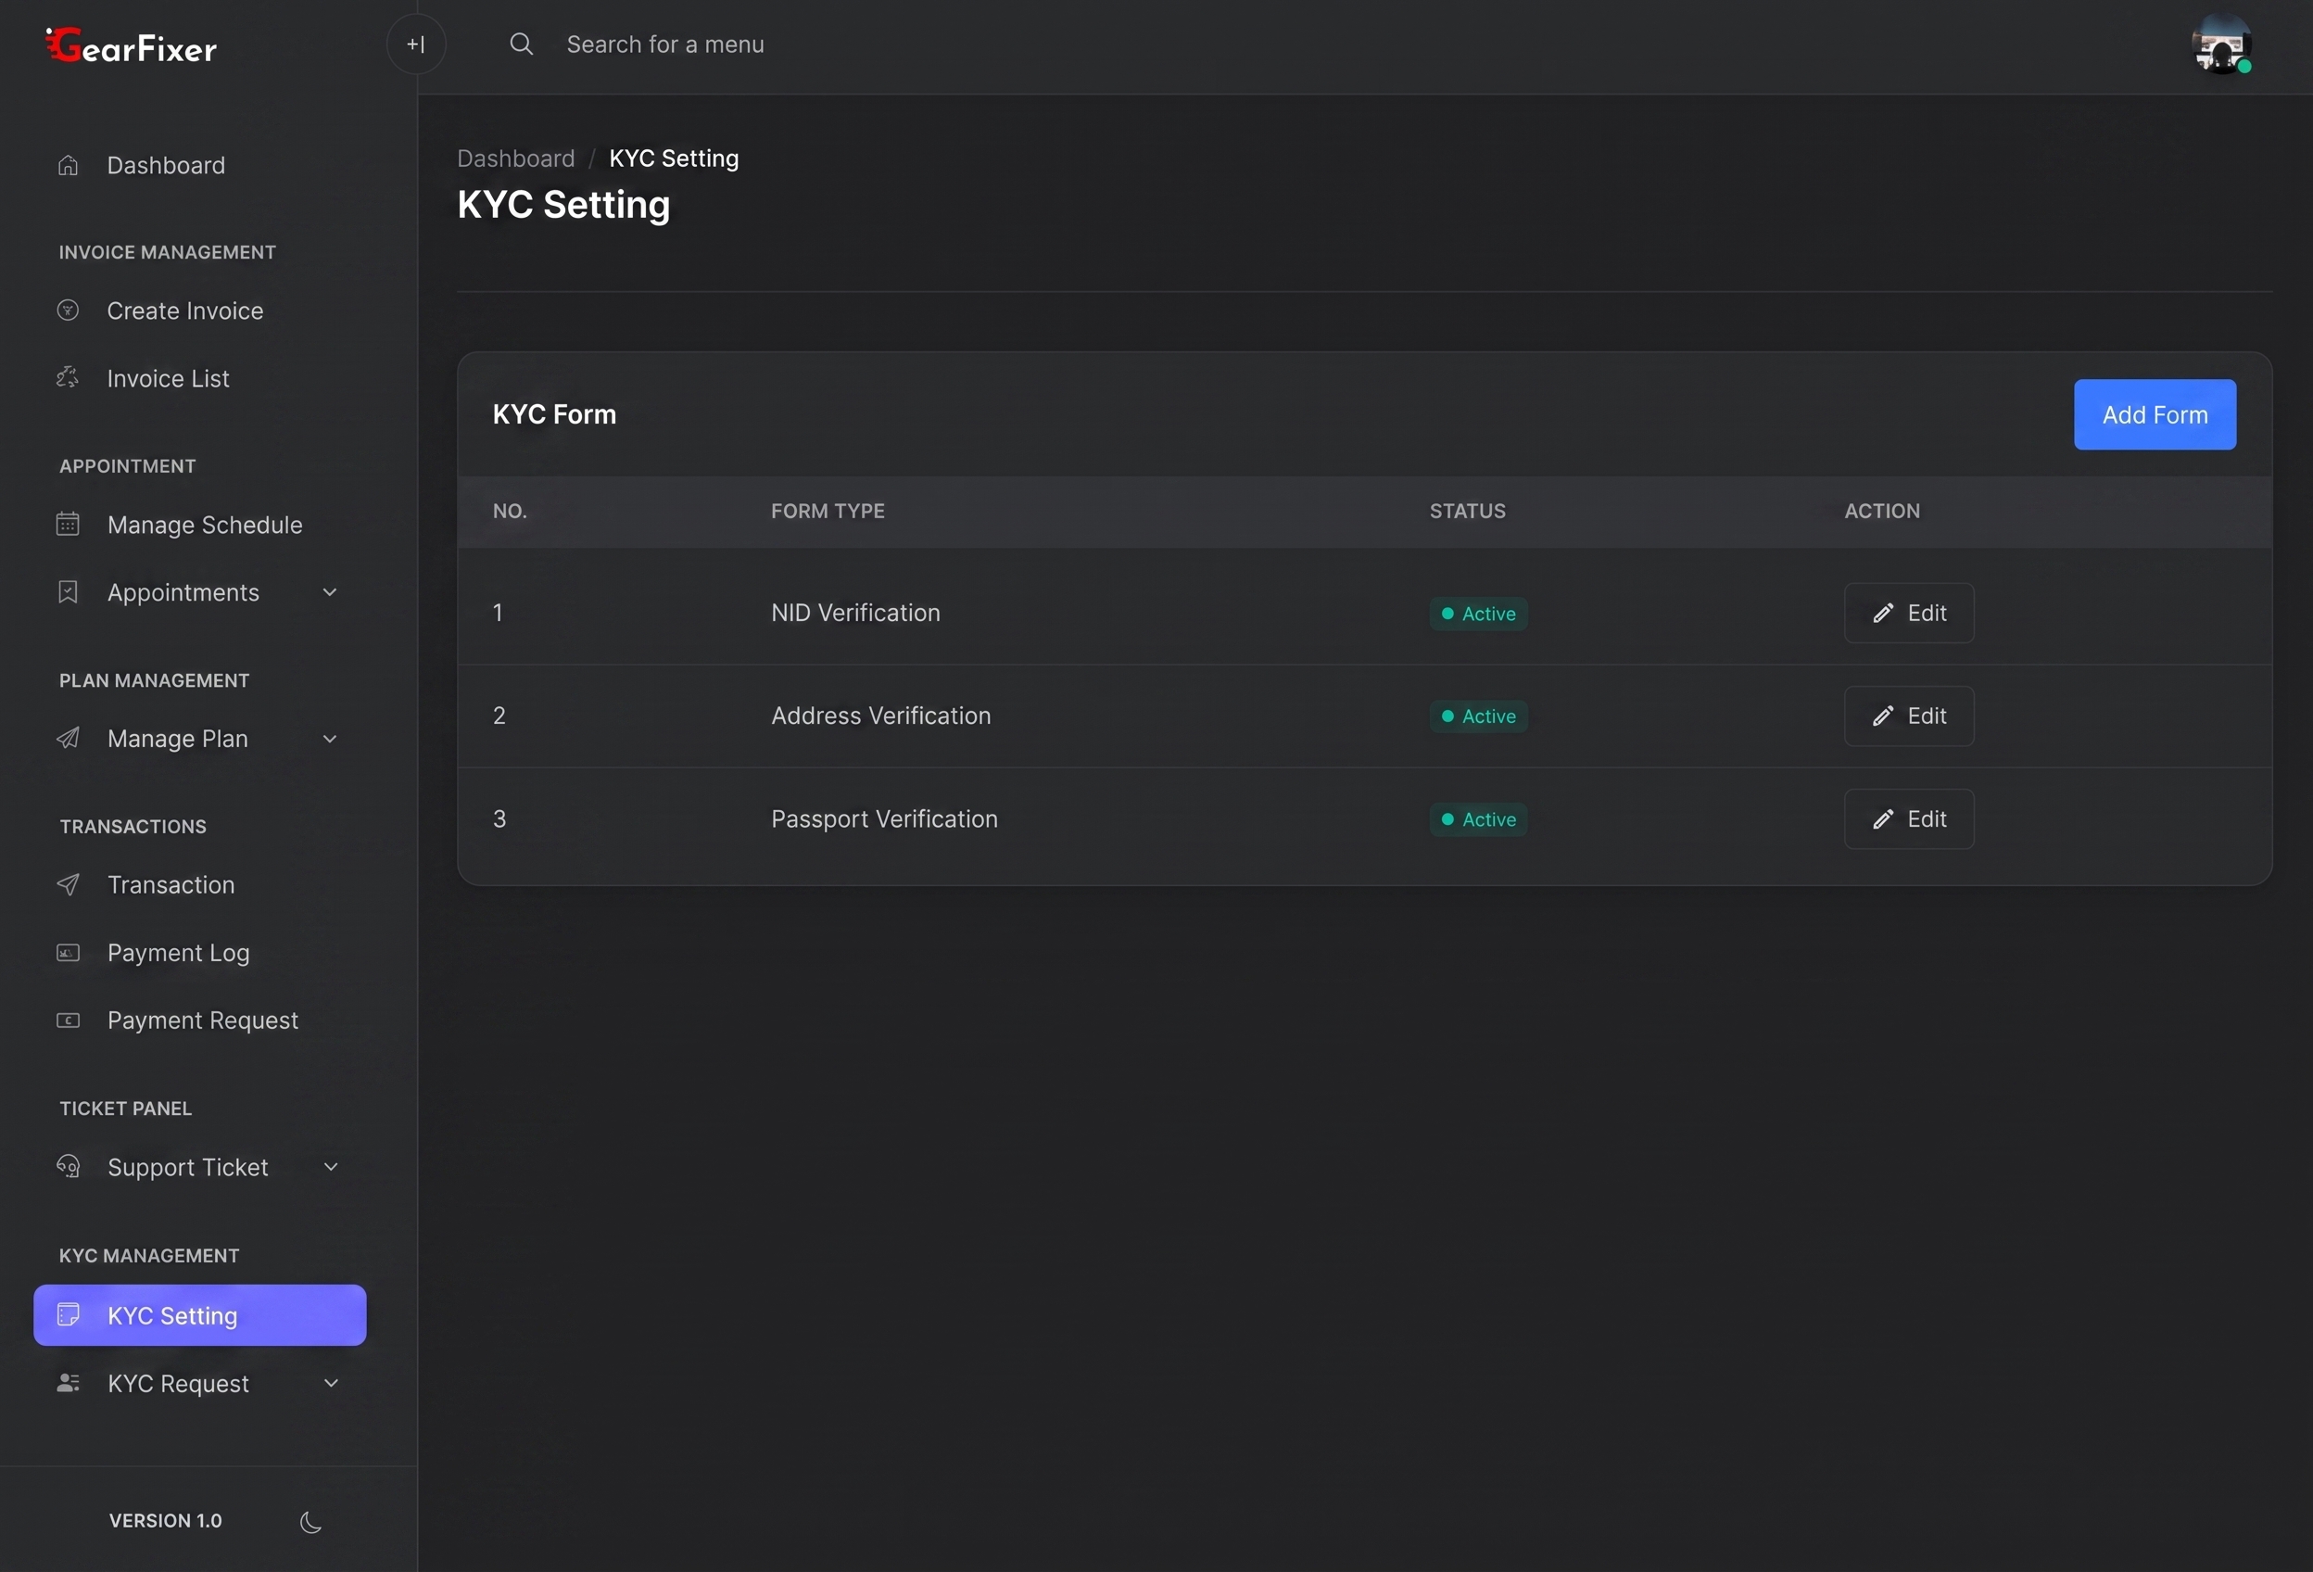This screenshot has width=2313, height=1572.
Task: Collapse the sidebar with the toggle button
Action: coord(416,44)
